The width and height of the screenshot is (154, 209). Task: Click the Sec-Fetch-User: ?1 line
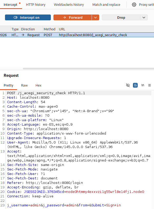tap(26, 174)
